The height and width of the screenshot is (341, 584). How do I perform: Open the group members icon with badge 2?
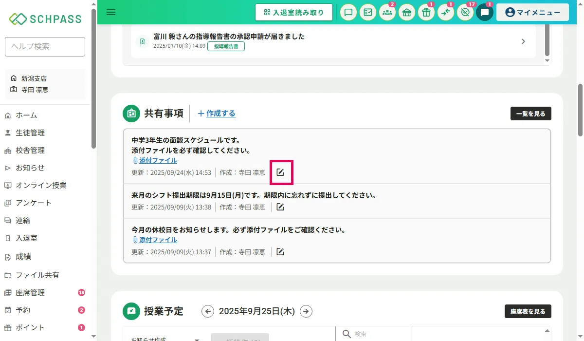pos(387,13)
